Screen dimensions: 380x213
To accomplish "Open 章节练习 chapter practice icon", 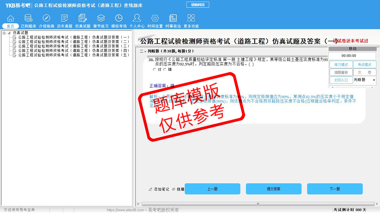I will click(x=101, y=19).
